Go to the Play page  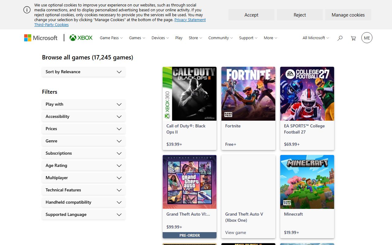[179, 38]
